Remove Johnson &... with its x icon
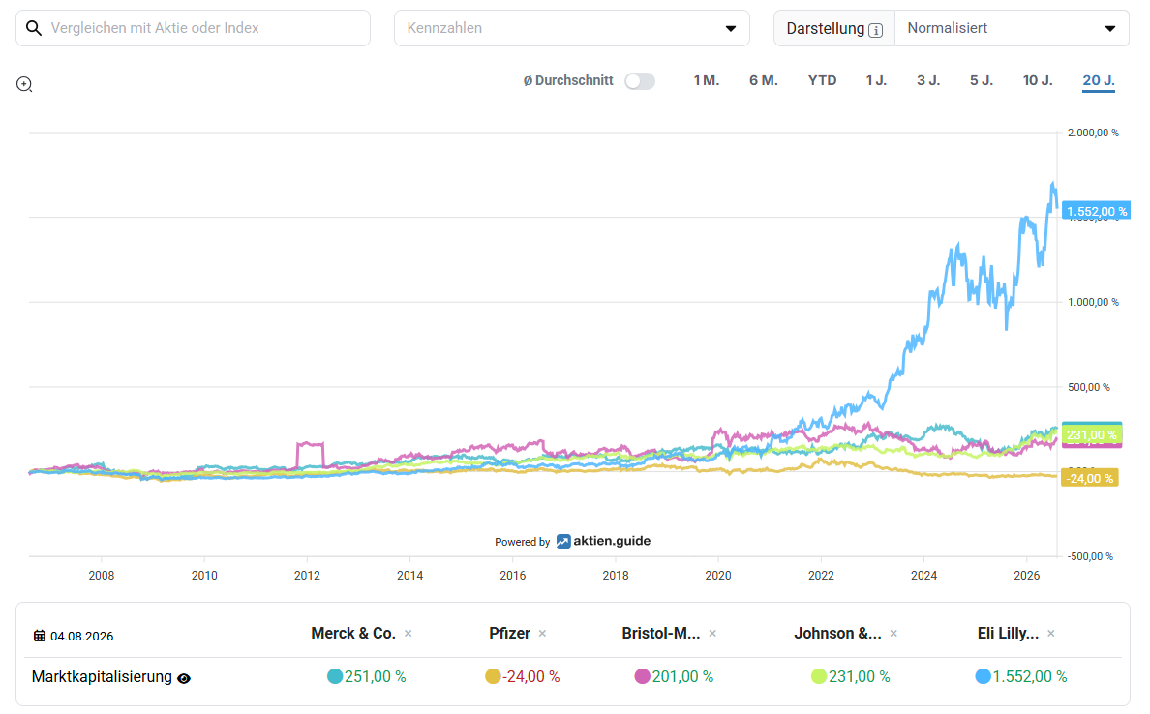Image resolution: width=1150 pixels, height=714 pixels. coord(893,634)
